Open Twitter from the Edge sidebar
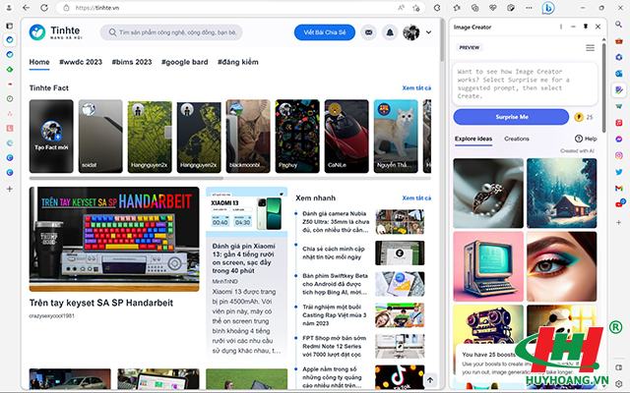The image size is (630, 393). point(619,172)
